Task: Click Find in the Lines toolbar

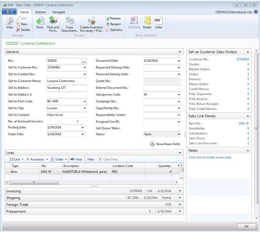Action: coord(76,159)
